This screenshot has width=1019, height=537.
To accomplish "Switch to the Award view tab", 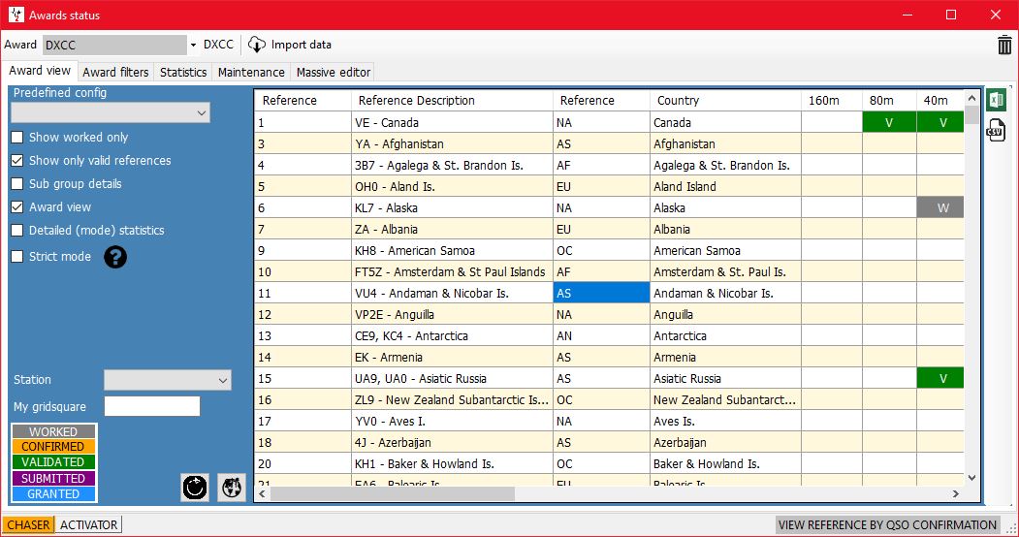I will tap(40, 71).
